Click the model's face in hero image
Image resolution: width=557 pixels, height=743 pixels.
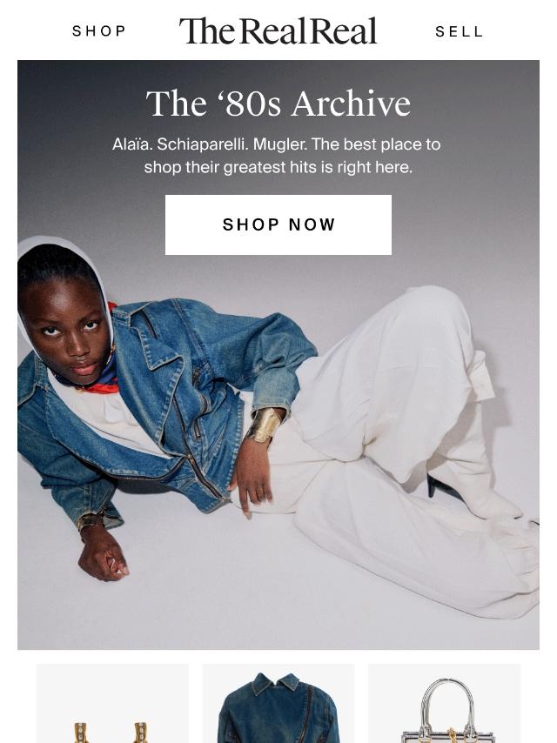tap(66, 331)
